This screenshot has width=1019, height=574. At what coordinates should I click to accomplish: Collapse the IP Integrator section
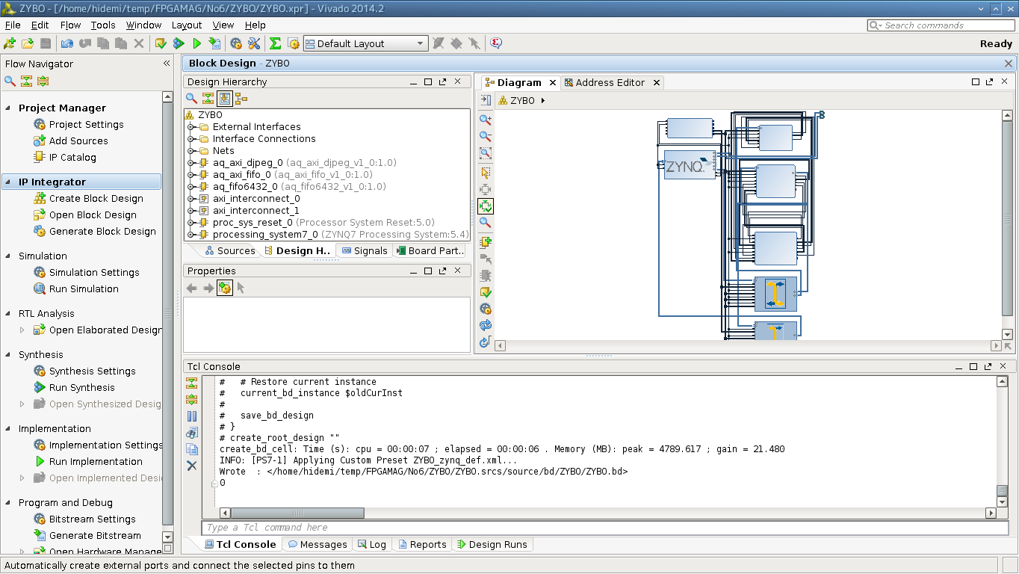pos(7,182)
